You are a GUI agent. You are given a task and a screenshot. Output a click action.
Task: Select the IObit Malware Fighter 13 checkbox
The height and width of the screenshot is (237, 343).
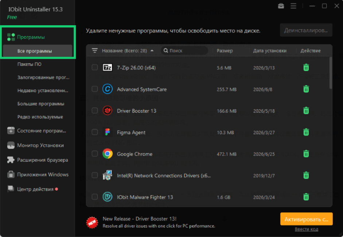pyautogui.click(x=95, y=197)
